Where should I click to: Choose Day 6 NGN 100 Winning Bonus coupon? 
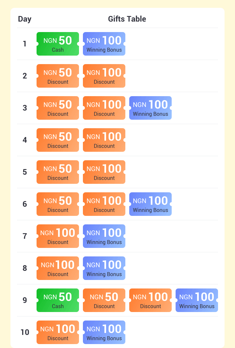[150, 204]
